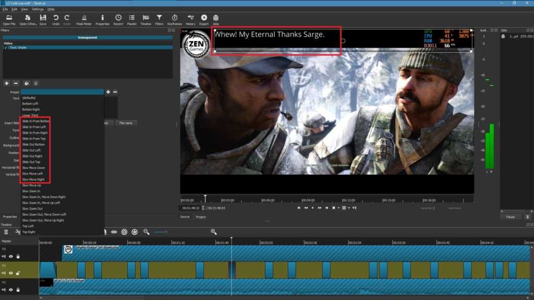Toggle the lock on track V2
Image resolution: width=534 pixels, height=300 pixels.
18,273
